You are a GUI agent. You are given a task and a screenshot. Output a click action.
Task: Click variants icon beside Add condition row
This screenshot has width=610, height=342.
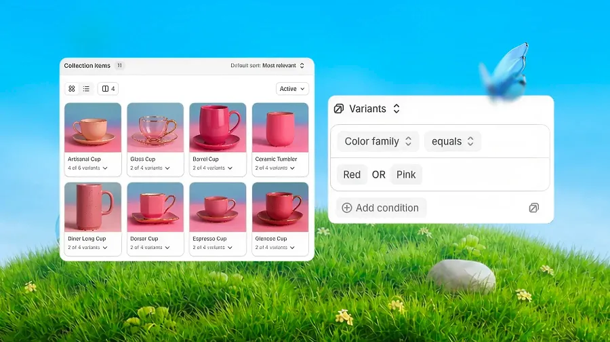click(x=534, y=208)
